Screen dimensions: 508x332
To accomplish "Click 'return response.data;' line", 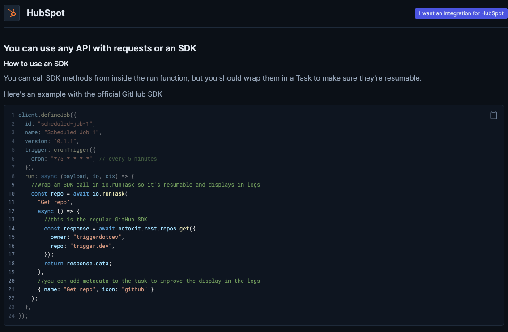I will pyautogui.click(x=78, y=264).
